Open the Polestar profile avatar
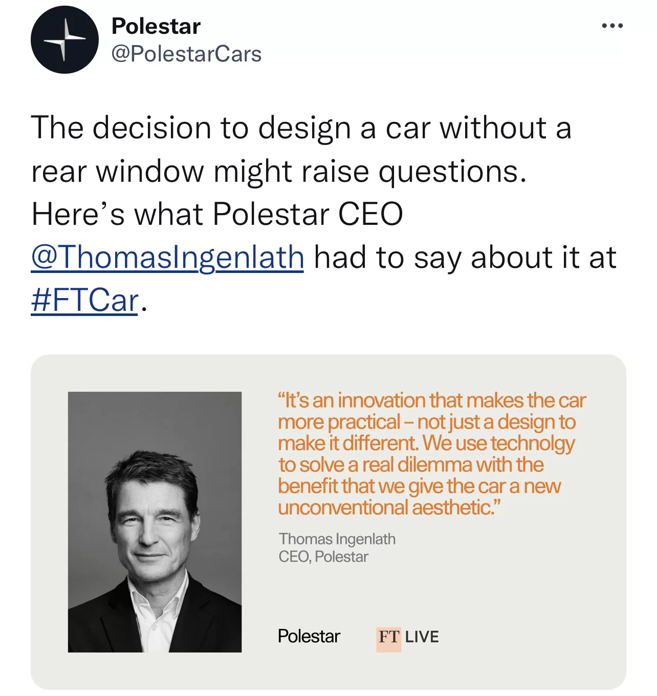Image resolution: width=657 pixels, height=696 pixels. click(x=64, y=40)
